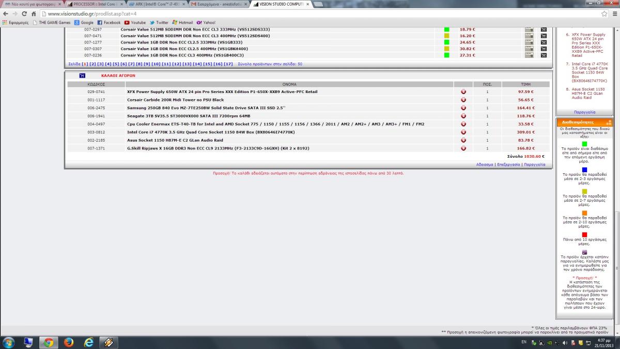The width and height of the screenshot is (620, 349).
Task: Open Chrome home page button
Action: coord(34,14)
